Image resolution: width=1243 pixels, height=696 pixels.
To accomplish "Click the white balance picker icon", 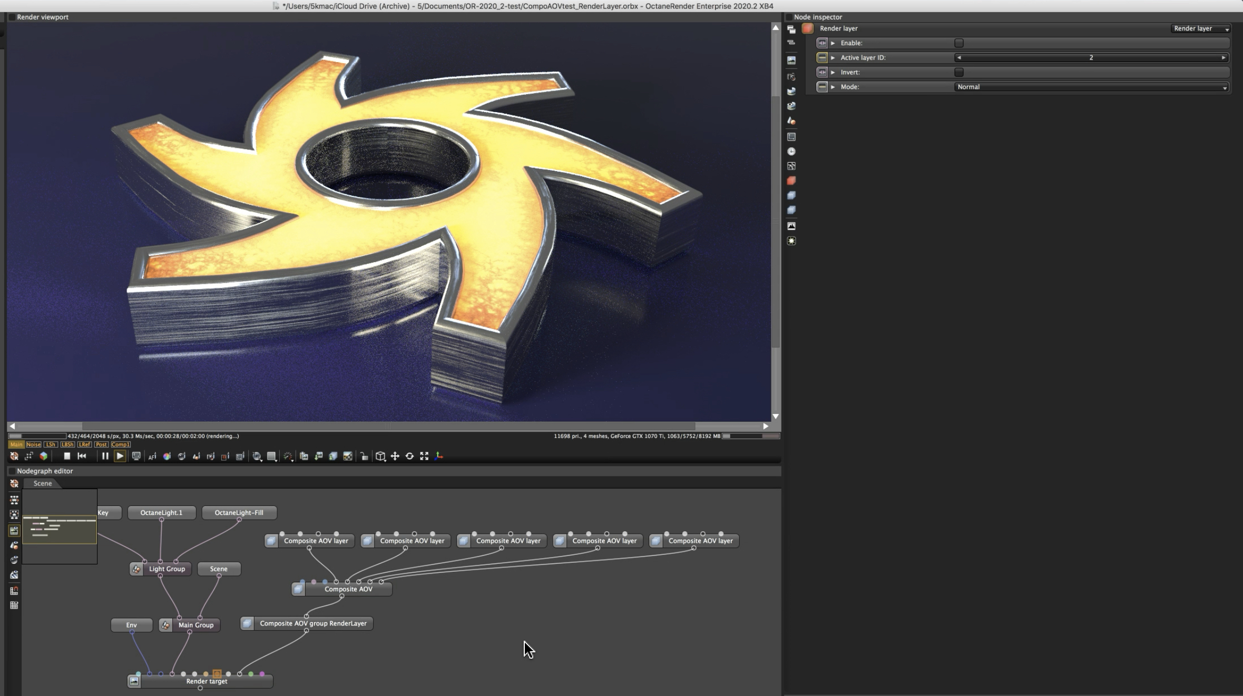I will 167,456.
